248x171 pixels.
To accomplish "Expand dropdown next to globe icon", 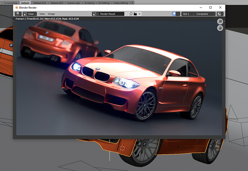I will tap(178, 14).
